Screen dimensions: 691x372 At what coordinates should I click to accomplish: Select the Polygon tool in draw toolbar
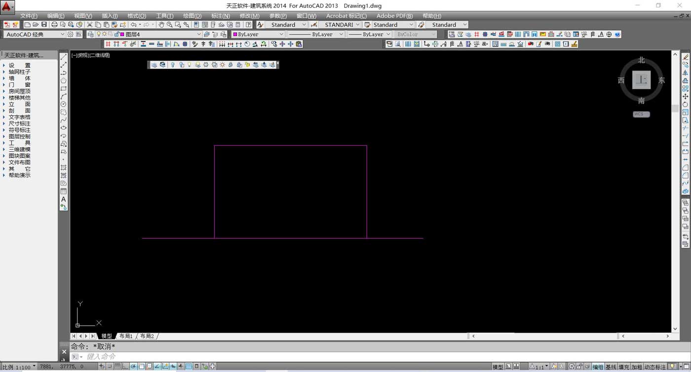[x=64, y=81]
